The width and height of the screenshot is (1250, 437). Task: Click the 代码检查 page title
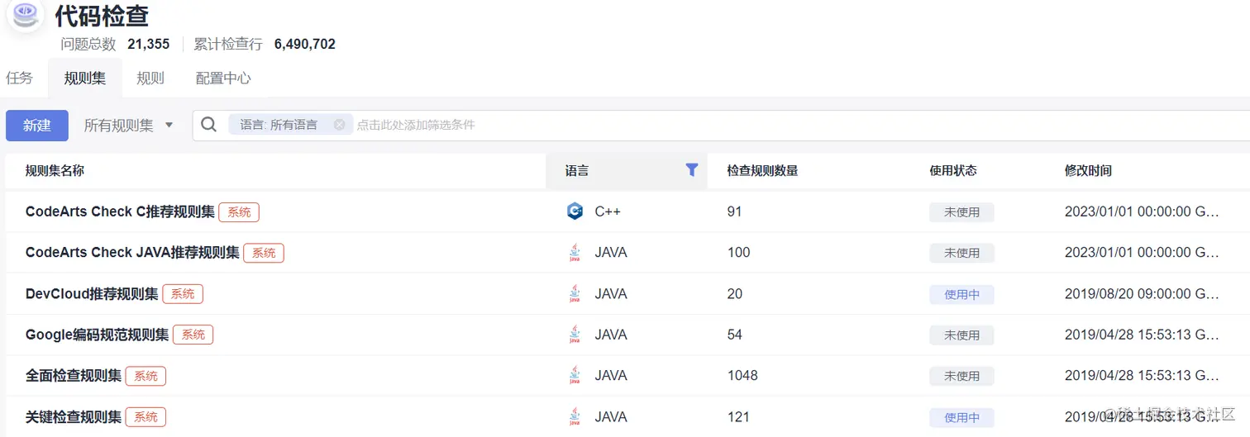click(x=102, y=14)
